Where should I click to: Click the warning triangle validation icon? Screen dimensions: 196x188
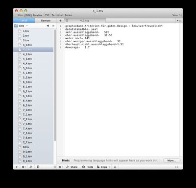[x=115, y=167]
